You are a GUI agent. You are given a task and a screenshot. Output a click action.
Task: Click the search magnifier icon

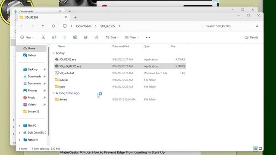pos(257,26)
